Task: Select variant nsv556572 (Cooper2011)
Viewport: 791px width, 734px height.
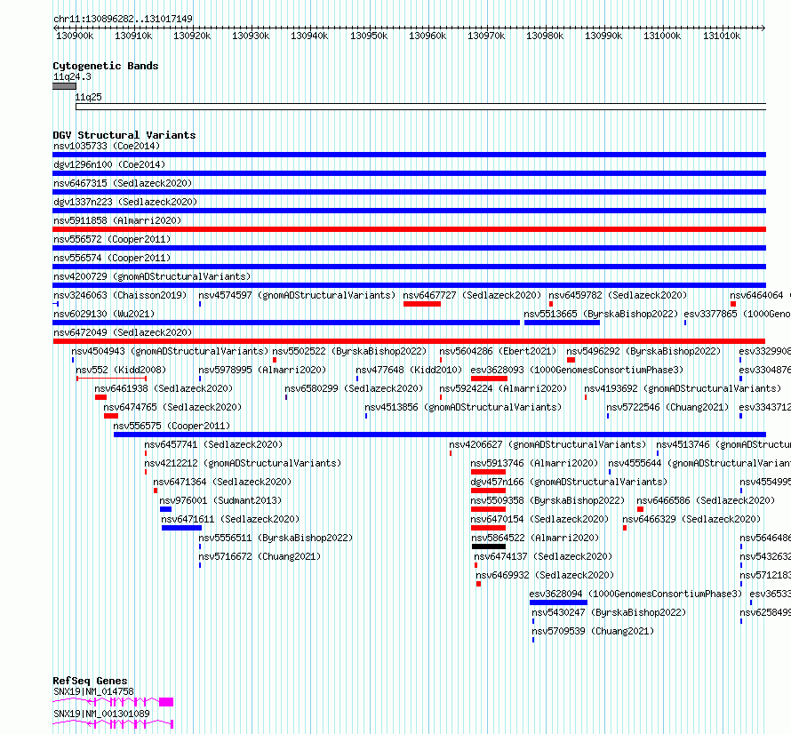Action: click(x=409, y=248)
